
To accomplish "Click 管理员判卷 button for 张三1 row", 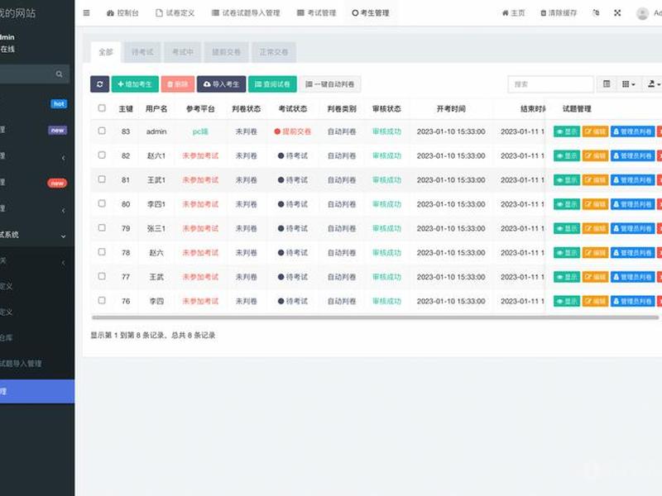I will coord(632,229).
